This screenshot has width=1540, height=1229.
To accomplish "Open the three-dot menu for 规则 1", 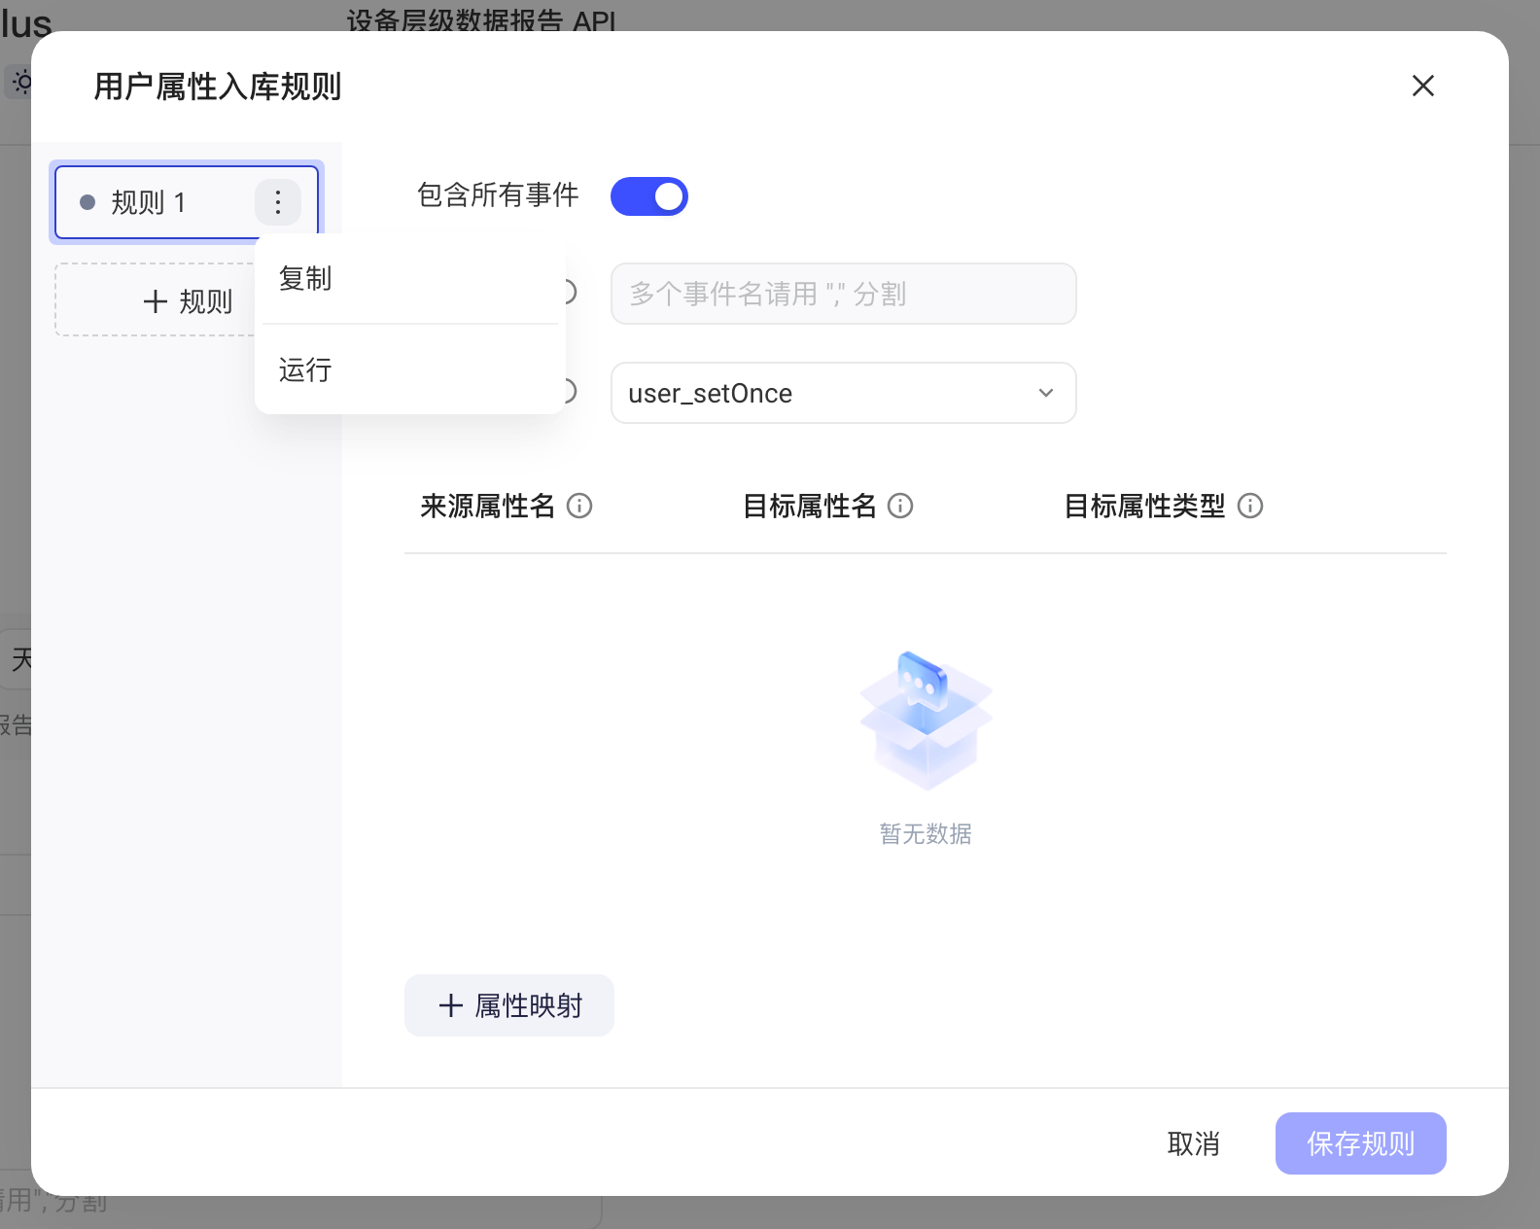I will 278,202.
